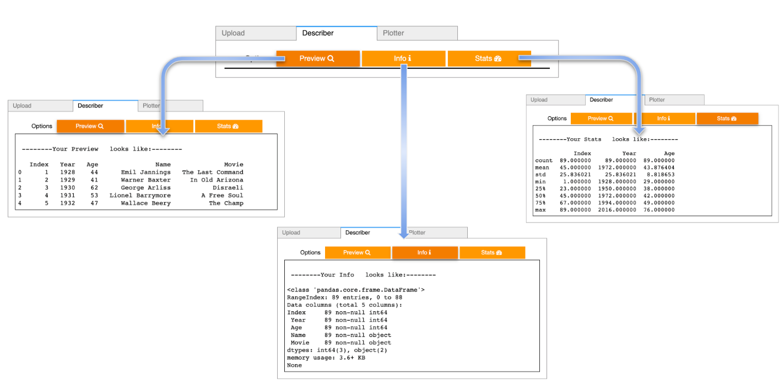Click the info "i" icon on the top Info button
Screen dimensions: 784x389
click(x=410, y=58)
